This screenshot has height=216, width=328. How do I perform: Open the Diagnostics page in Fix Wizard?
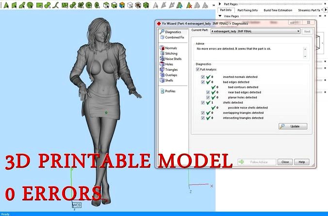click(x=173, y=32)
